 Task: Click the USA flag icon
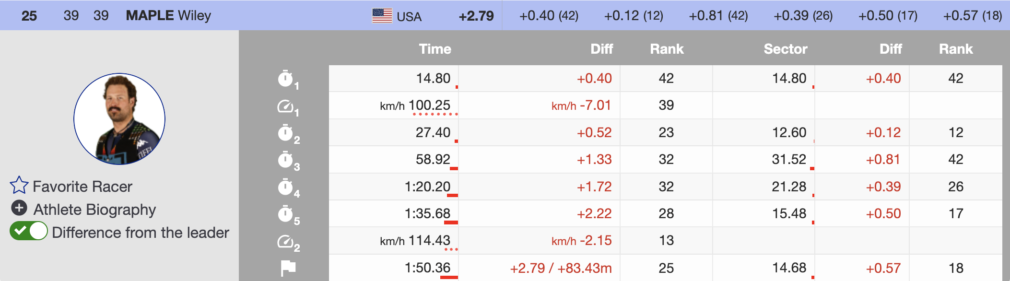[x=382, y=16]
